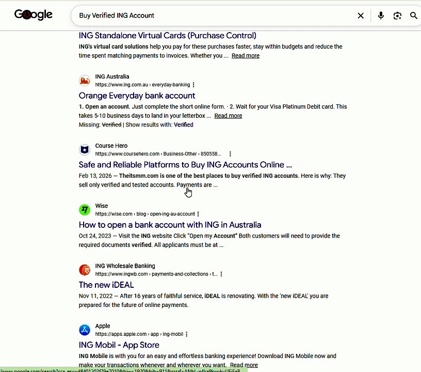Click the ING Wholesale Banking site name
This screenshot has height=372, width=421.
(125, 266)
